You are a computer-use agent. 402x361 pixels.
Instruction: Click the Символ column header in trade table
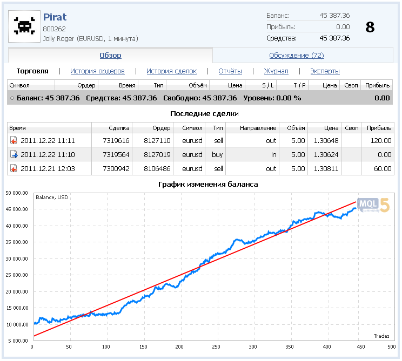[19, 85]
